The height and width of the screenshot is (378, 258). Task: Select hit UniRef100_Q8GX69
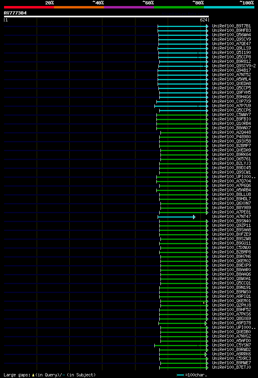click(231, 318)
